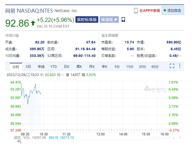
Task: Choose the 60分 interval tab
Action: [155, 66]
